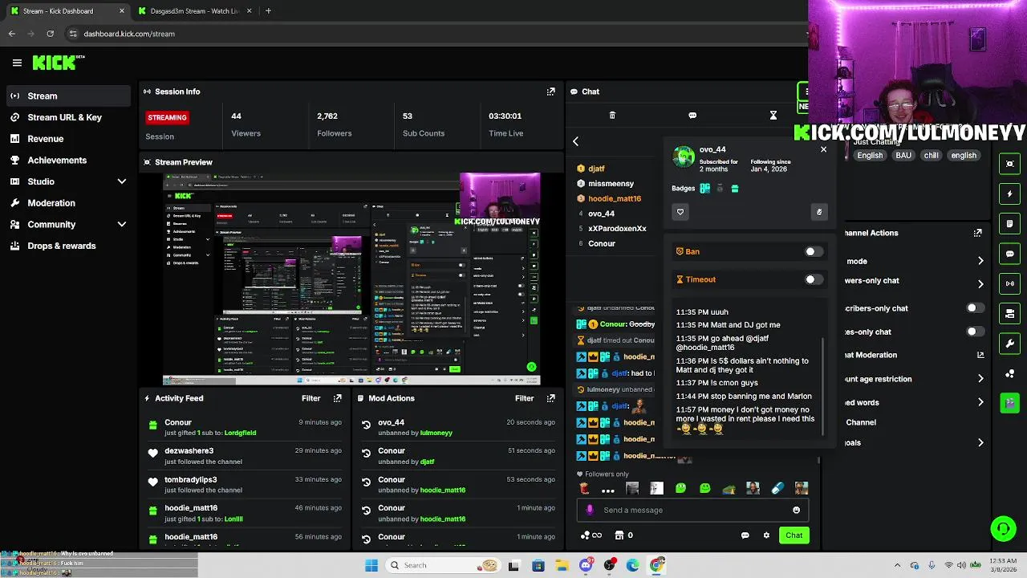The width and height of the screenshot is (1027, 578).
Task: Open the Activity Feed Filter dropdown
Action: point(311,398)
